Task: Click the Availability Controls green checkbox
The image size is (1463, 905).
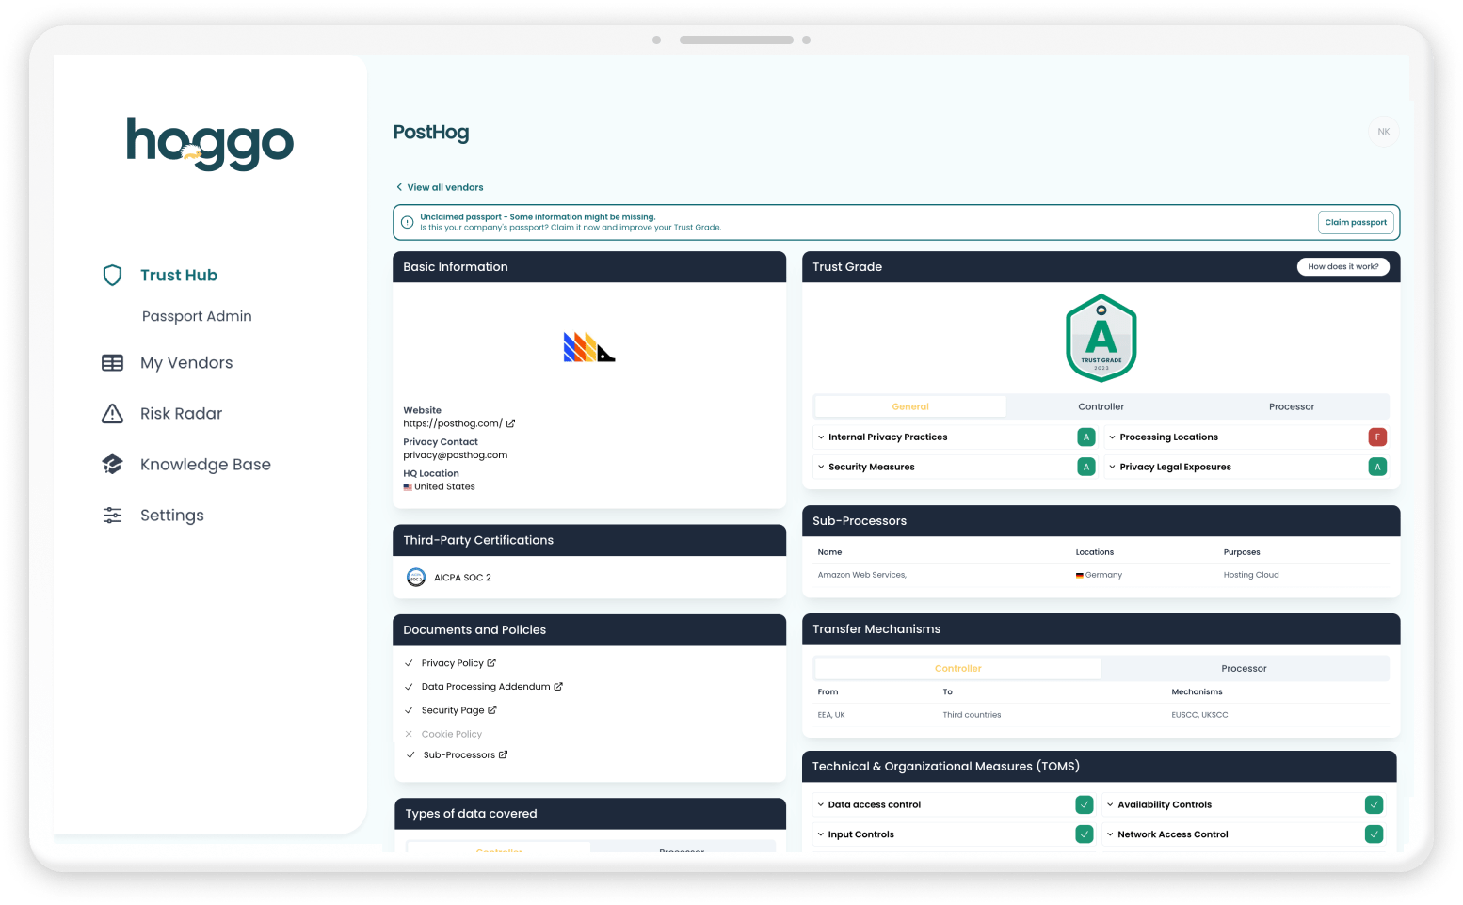Action: (x=1375, y=804)
